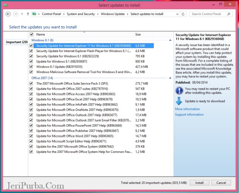Uncheck Malicious Software Removal Tool checkbox
239x193 pixels.
point(31,72)
